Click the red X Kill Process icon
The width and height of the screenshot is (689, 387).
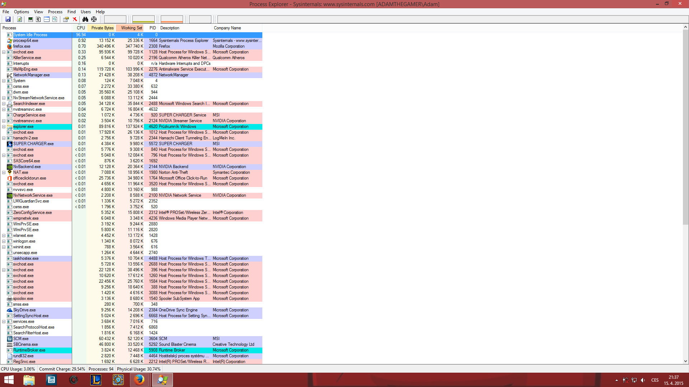click(x=75, y=19)
